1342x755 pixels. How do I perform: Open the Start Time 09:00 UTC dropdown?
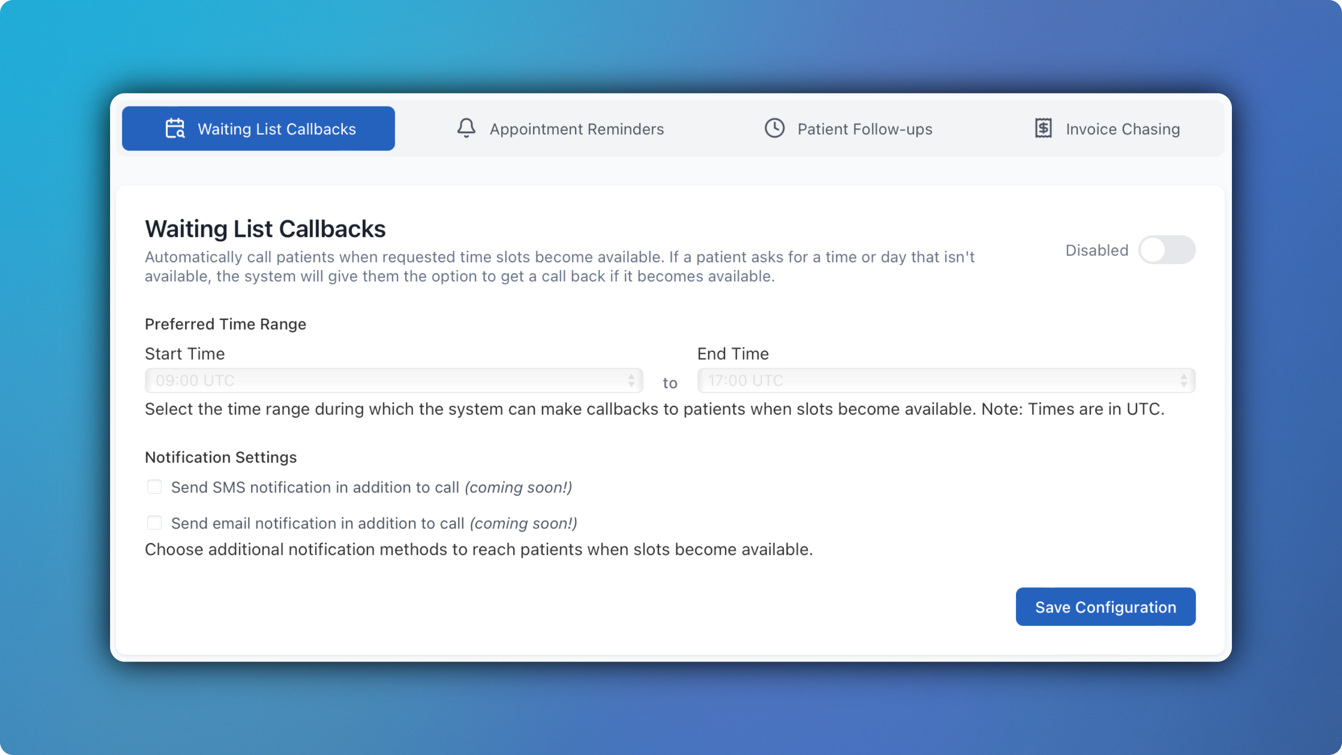[388, 381]
